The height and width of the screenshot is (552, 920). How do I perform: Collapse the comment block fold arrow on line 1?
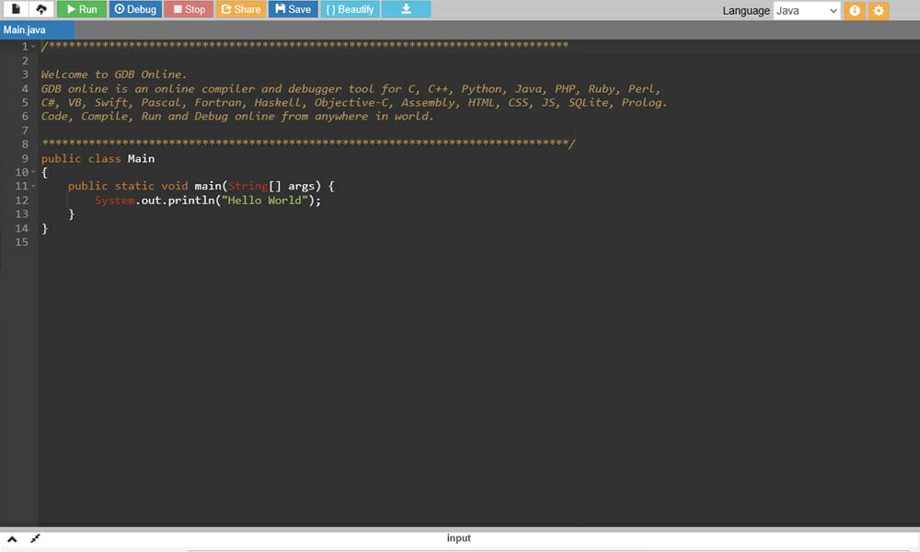tap(32, 43)
